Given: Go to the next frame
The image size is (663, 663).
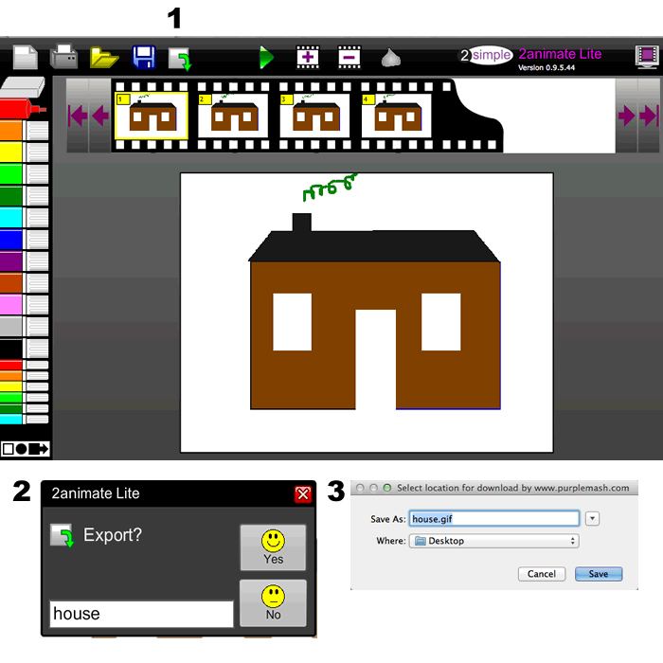Looking at the screenshot, I should click(626, 116).
